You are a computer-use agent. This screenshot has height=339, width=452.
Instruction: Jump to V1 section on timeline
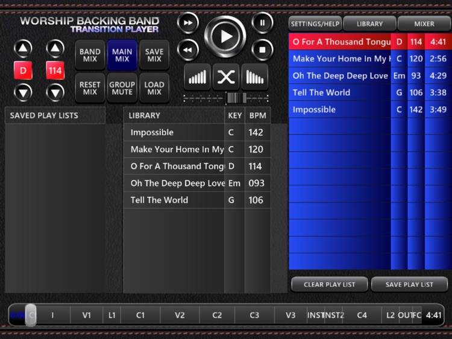click(86, 315)
